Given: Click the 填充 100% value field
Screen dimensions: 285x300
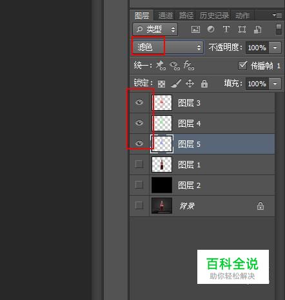Looking at the screenshot, I should (x=257, y=84).
